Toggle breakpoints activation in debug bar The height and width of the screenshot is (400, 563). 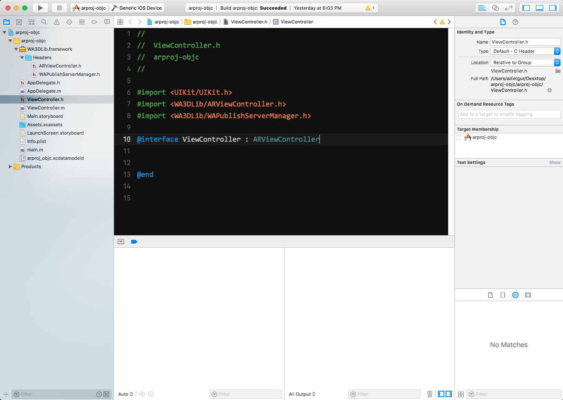click(134, 242)
